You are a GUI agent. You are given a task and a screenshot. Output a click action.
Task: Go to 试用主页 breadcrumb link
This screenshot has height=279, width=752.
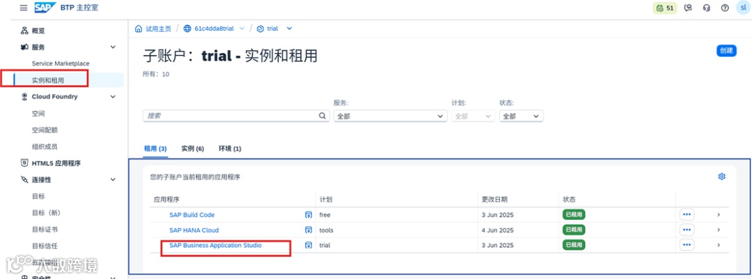tap(158, 29)
